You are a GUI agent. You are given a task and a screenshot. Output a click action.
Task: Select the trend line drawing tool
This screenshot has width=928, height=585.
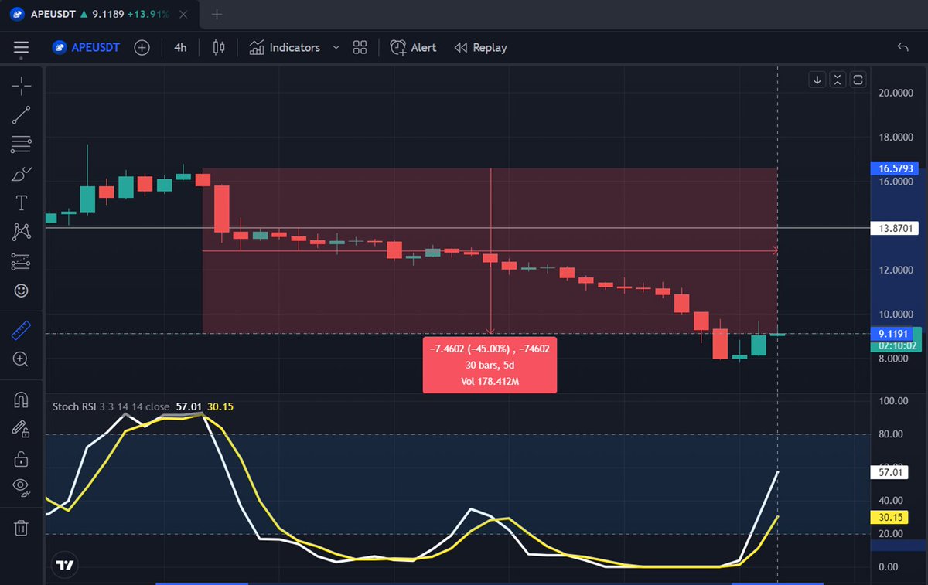pos(22,115)
